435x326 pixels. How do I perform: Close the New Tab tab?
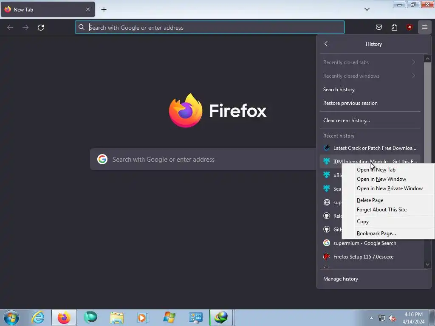tap(88, 9)
